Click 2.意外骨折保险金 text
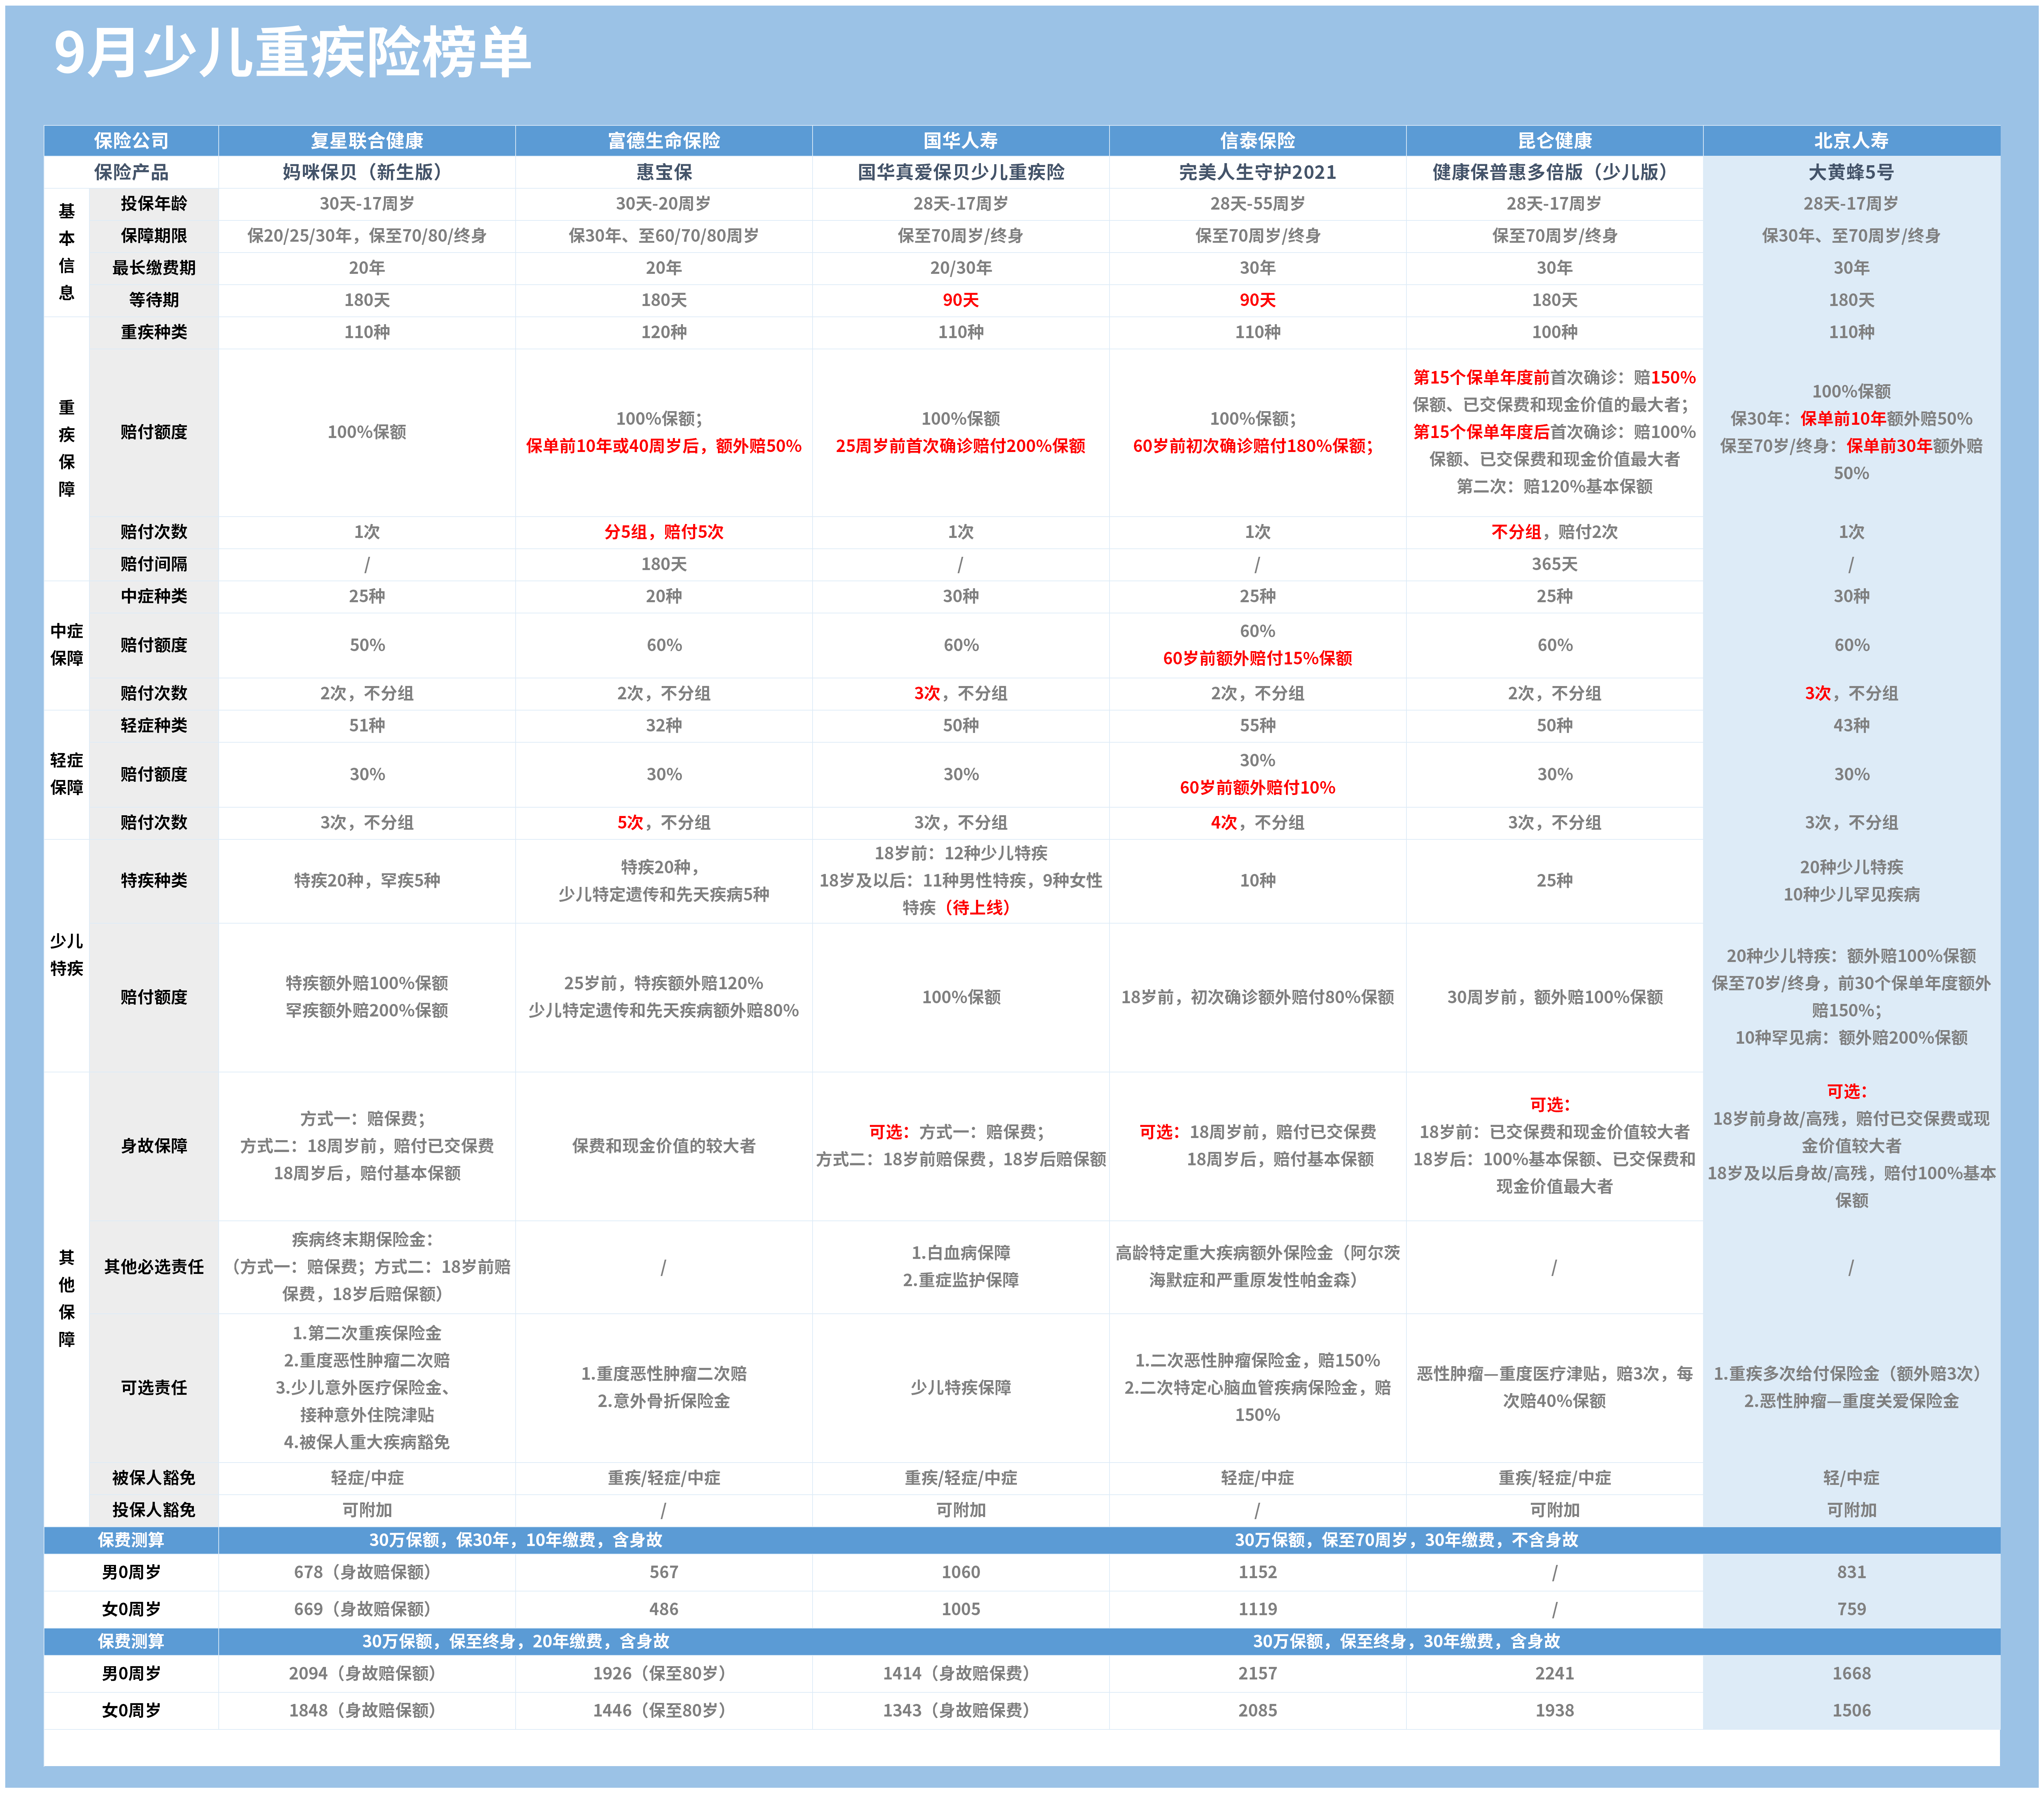This screenshot has width=2044, height=1793. click(664, 1401)
